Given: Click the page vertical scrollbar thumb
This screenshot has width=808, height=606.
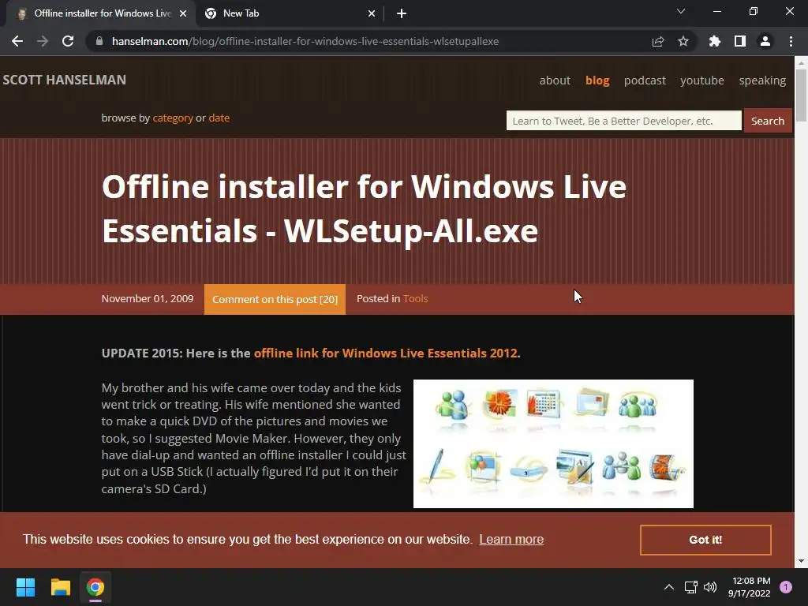Looking at the screenshot, I should [801, 95].
